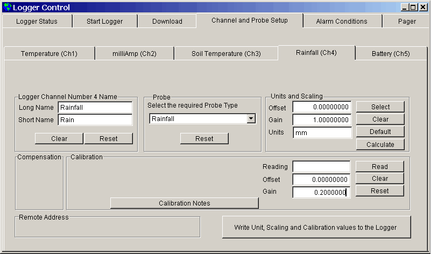Reset the Calibration values

[380, 191]
